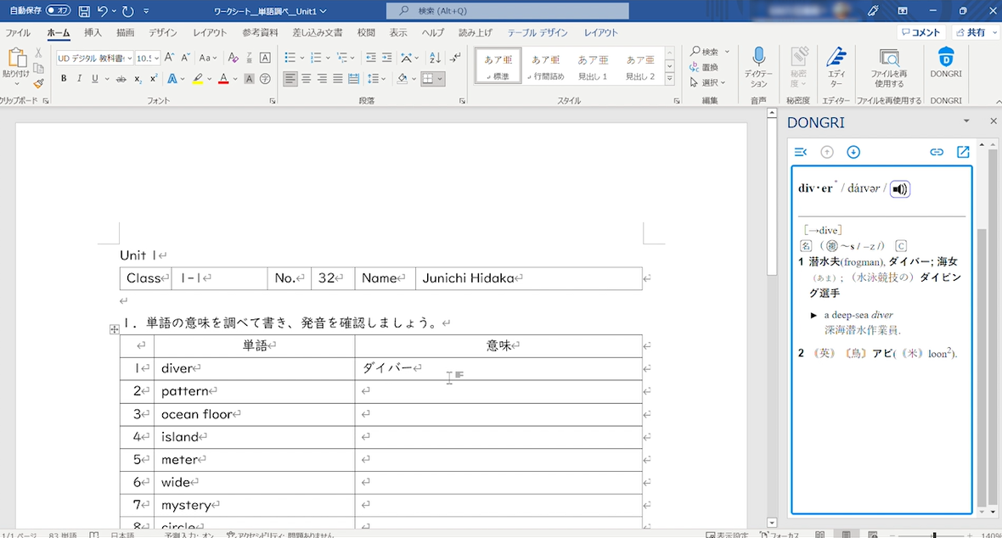Toggle italic formatting
Viewport: 1002px width, 538px height.
tap(79, 79)
